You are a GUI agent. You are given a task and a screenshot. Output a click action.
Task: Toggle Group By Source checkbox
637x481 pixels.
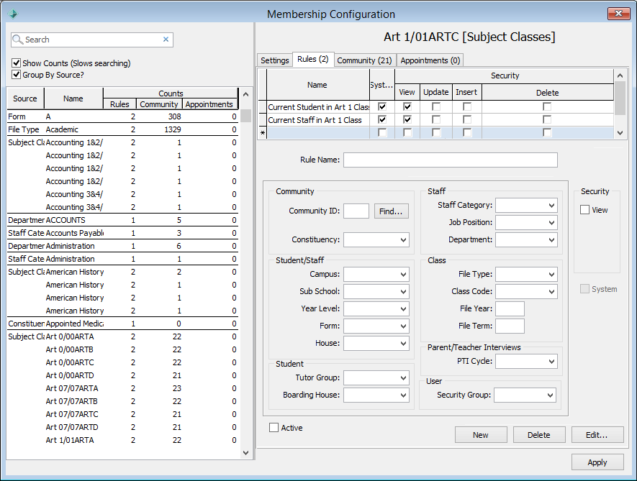[17, 75]
